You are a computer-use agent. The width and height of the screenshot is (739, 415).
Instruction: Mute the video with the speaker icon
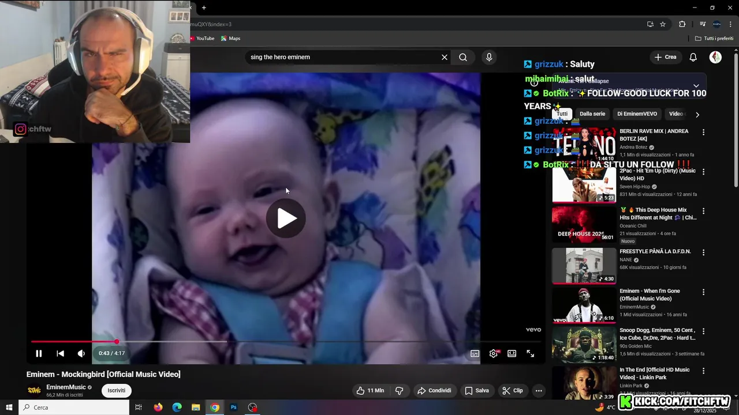point(81,353)
